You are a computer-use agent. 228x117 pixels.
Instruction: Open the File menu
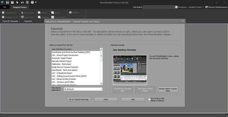tap(5, 7)
